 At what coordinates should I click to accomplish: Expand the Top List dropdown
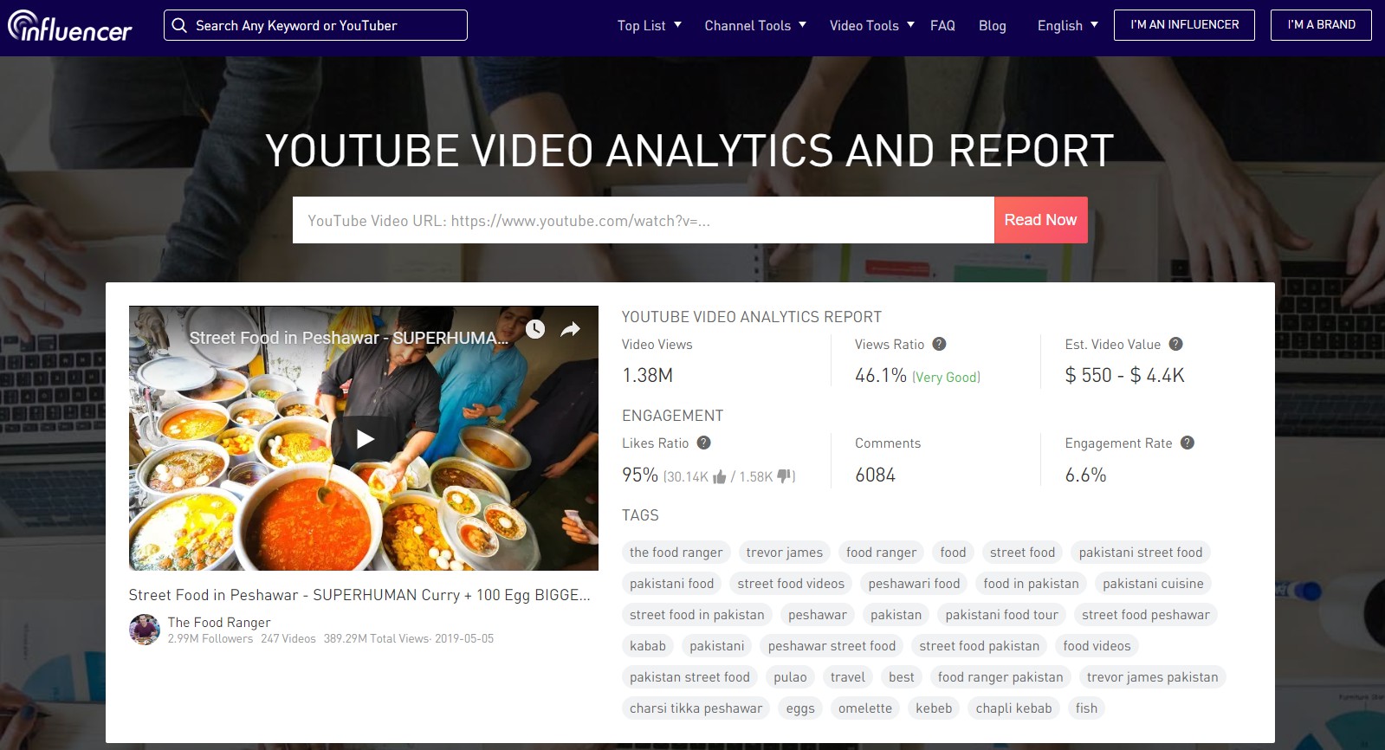pos(649,25)
